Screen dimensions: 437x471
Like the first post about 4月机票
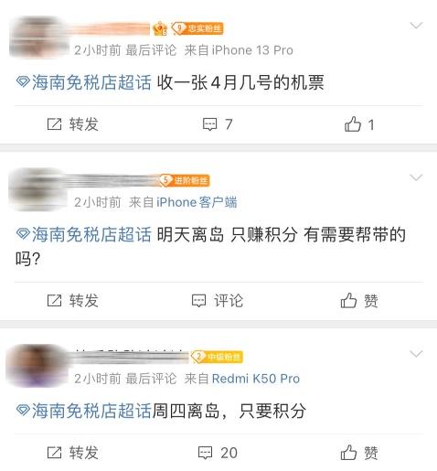(x=359, y=124)
